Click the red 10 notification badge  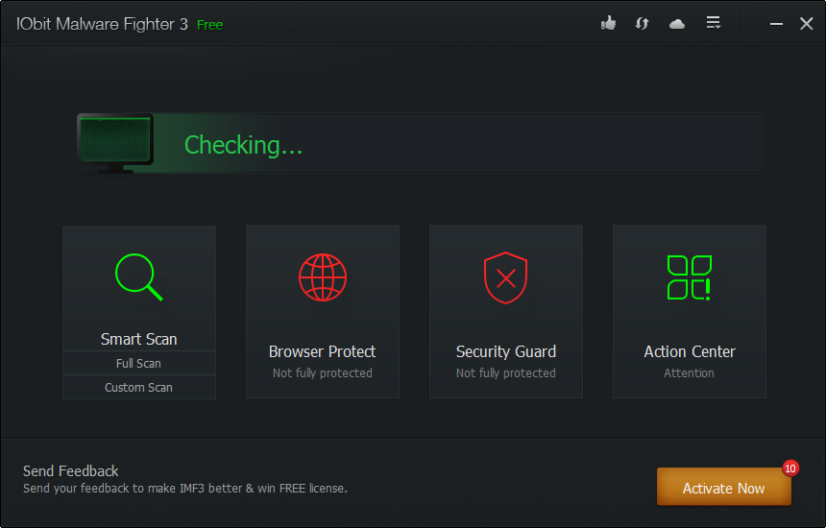point(790,468)
